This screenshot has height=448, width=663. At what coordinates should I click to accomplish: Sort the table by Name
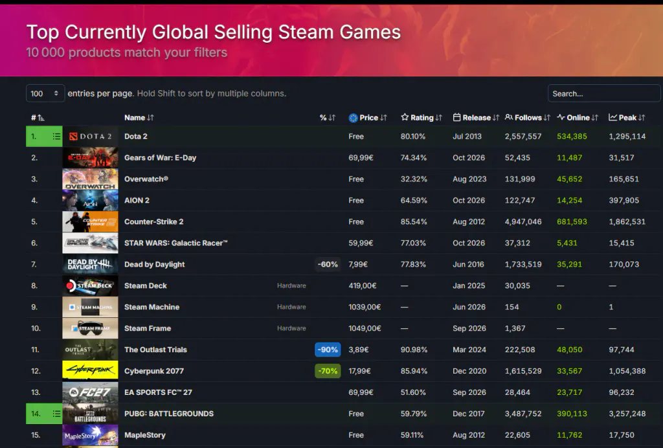(139, 117)
